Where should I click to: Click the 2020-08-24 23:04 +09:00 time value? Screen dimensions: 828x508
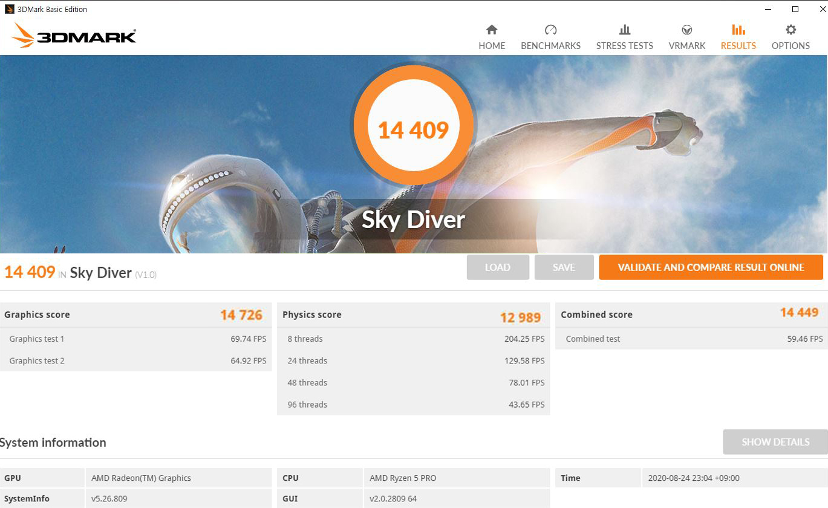tap(694, 478)
